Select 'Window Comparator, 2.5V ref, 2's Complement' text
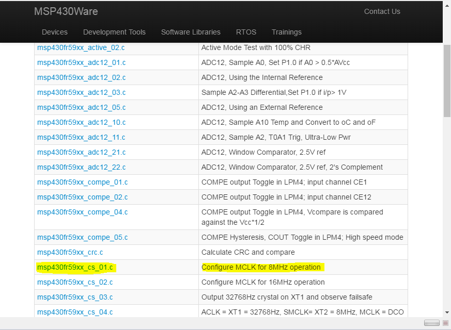 (292, 167)
